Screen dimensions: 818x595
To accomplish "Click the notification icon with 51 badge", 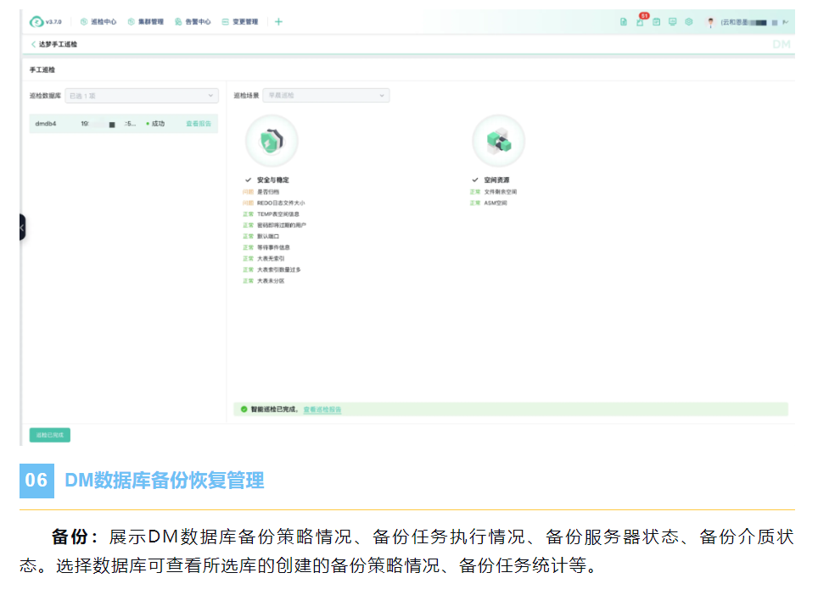I will coord(640,22).
